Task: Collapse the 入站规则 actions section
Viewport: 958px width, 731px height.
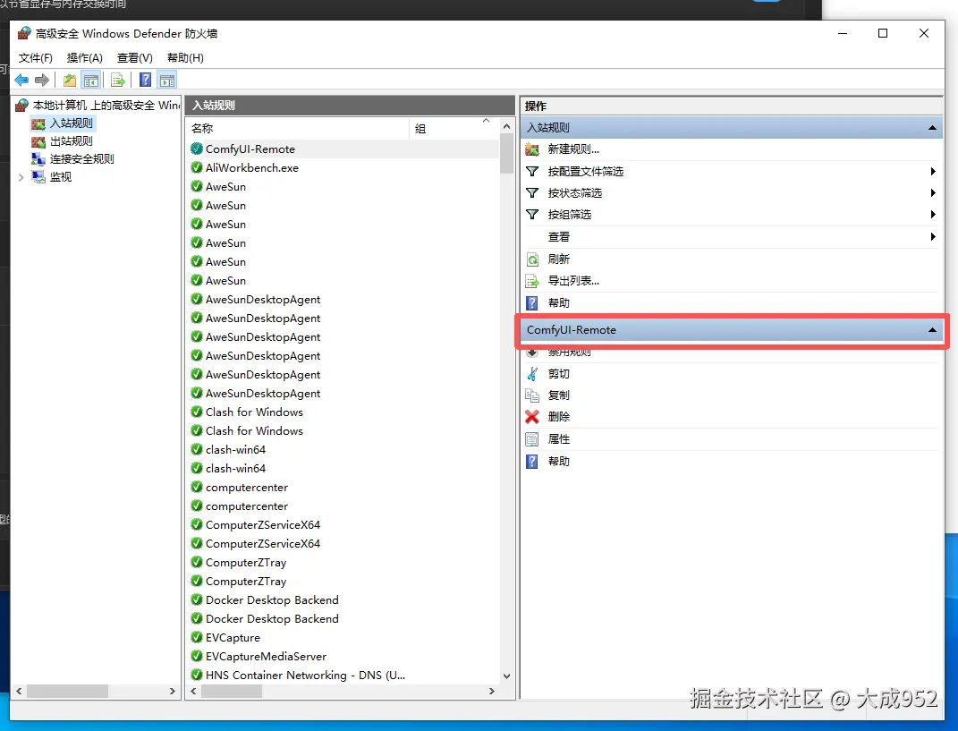Action: click(932, 128)
